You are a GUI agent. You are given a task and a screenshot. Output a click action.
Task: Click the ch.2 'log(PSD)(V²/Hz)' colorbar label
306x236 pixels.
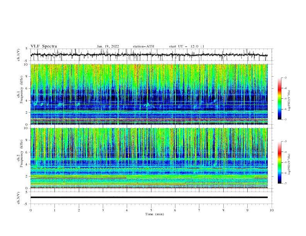[289, 164]
